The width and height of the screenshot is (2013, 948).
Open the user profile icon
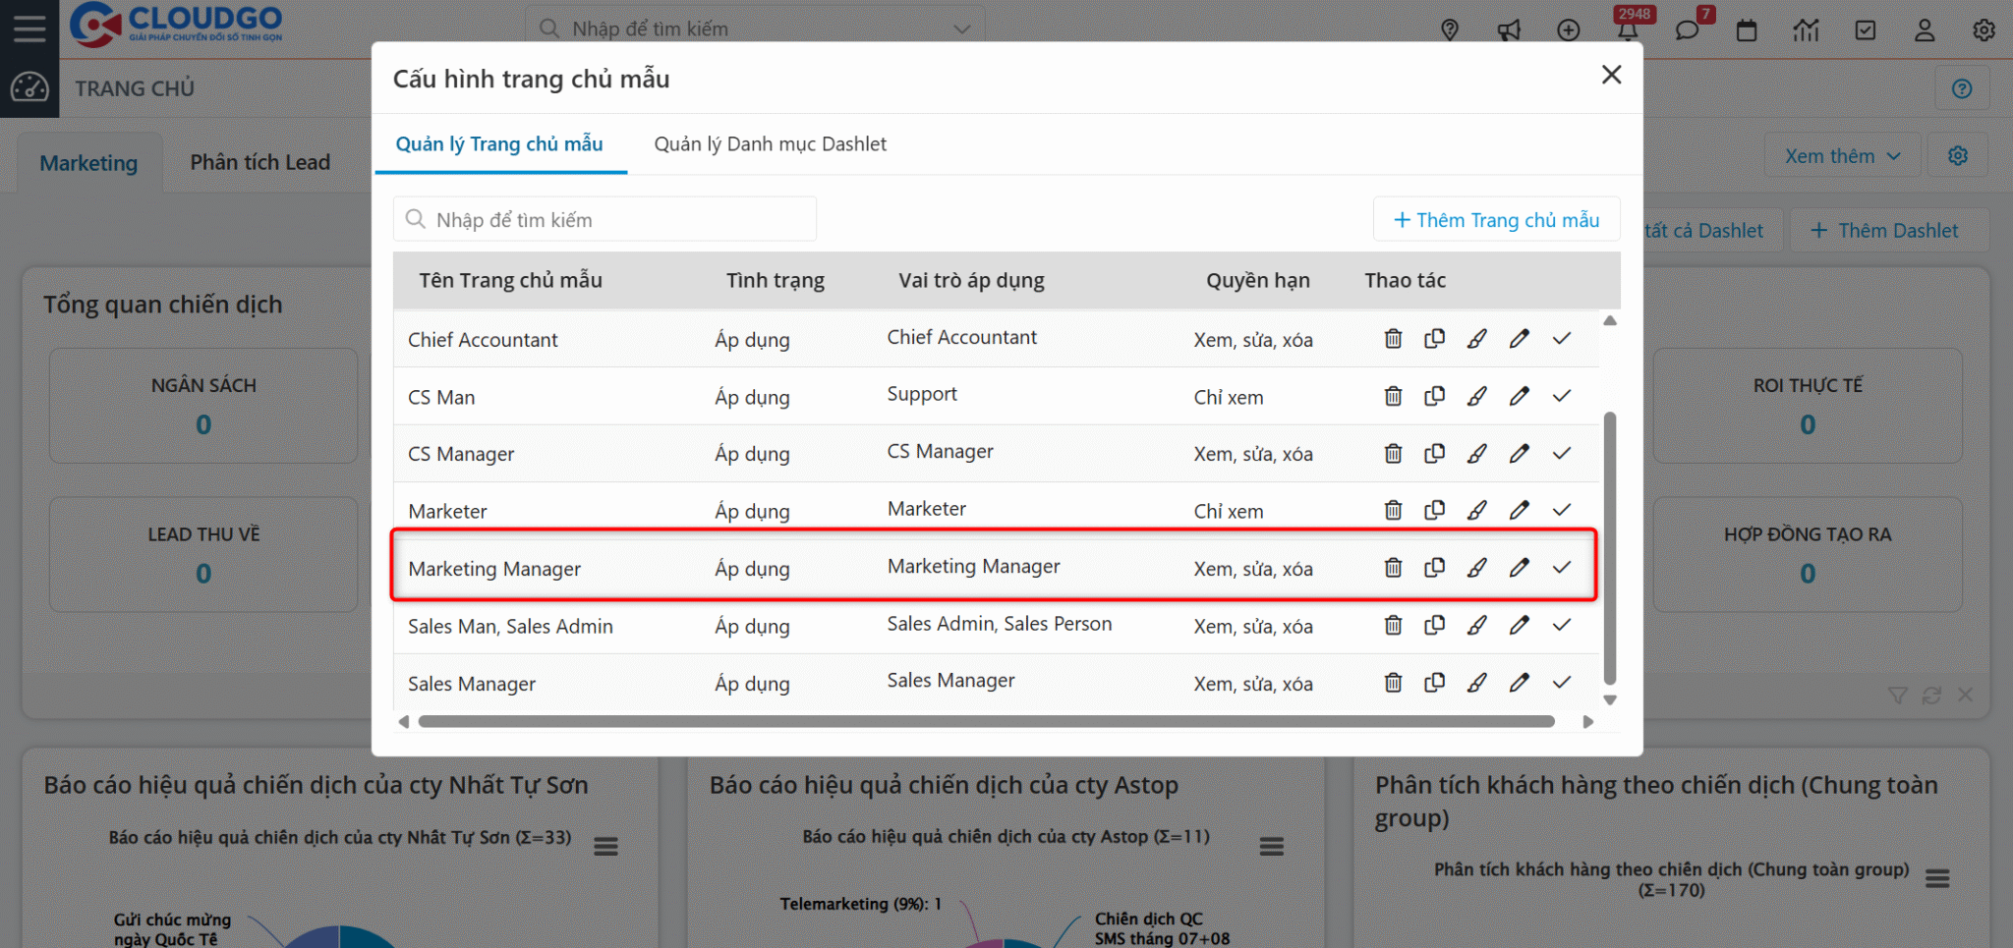[1925, 29]
